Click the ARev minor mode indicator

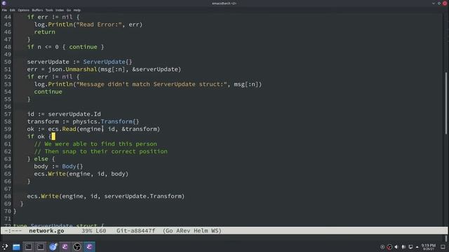click(183, 231)
